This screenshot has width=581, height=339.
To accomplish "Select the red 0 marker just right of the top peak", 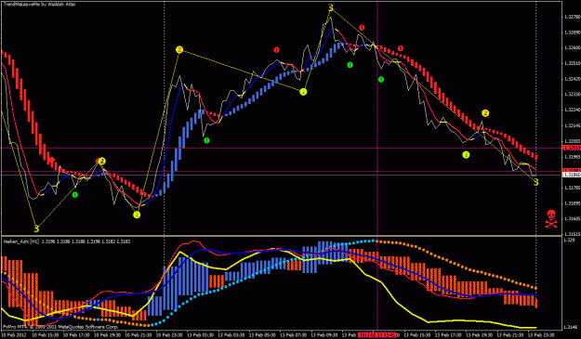I will coord(362,27).
